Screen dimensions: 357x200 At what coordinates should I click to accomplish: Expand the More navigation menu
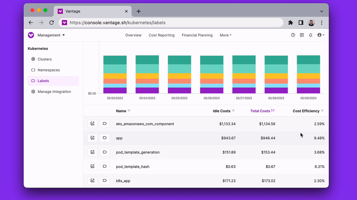point(225,35)
